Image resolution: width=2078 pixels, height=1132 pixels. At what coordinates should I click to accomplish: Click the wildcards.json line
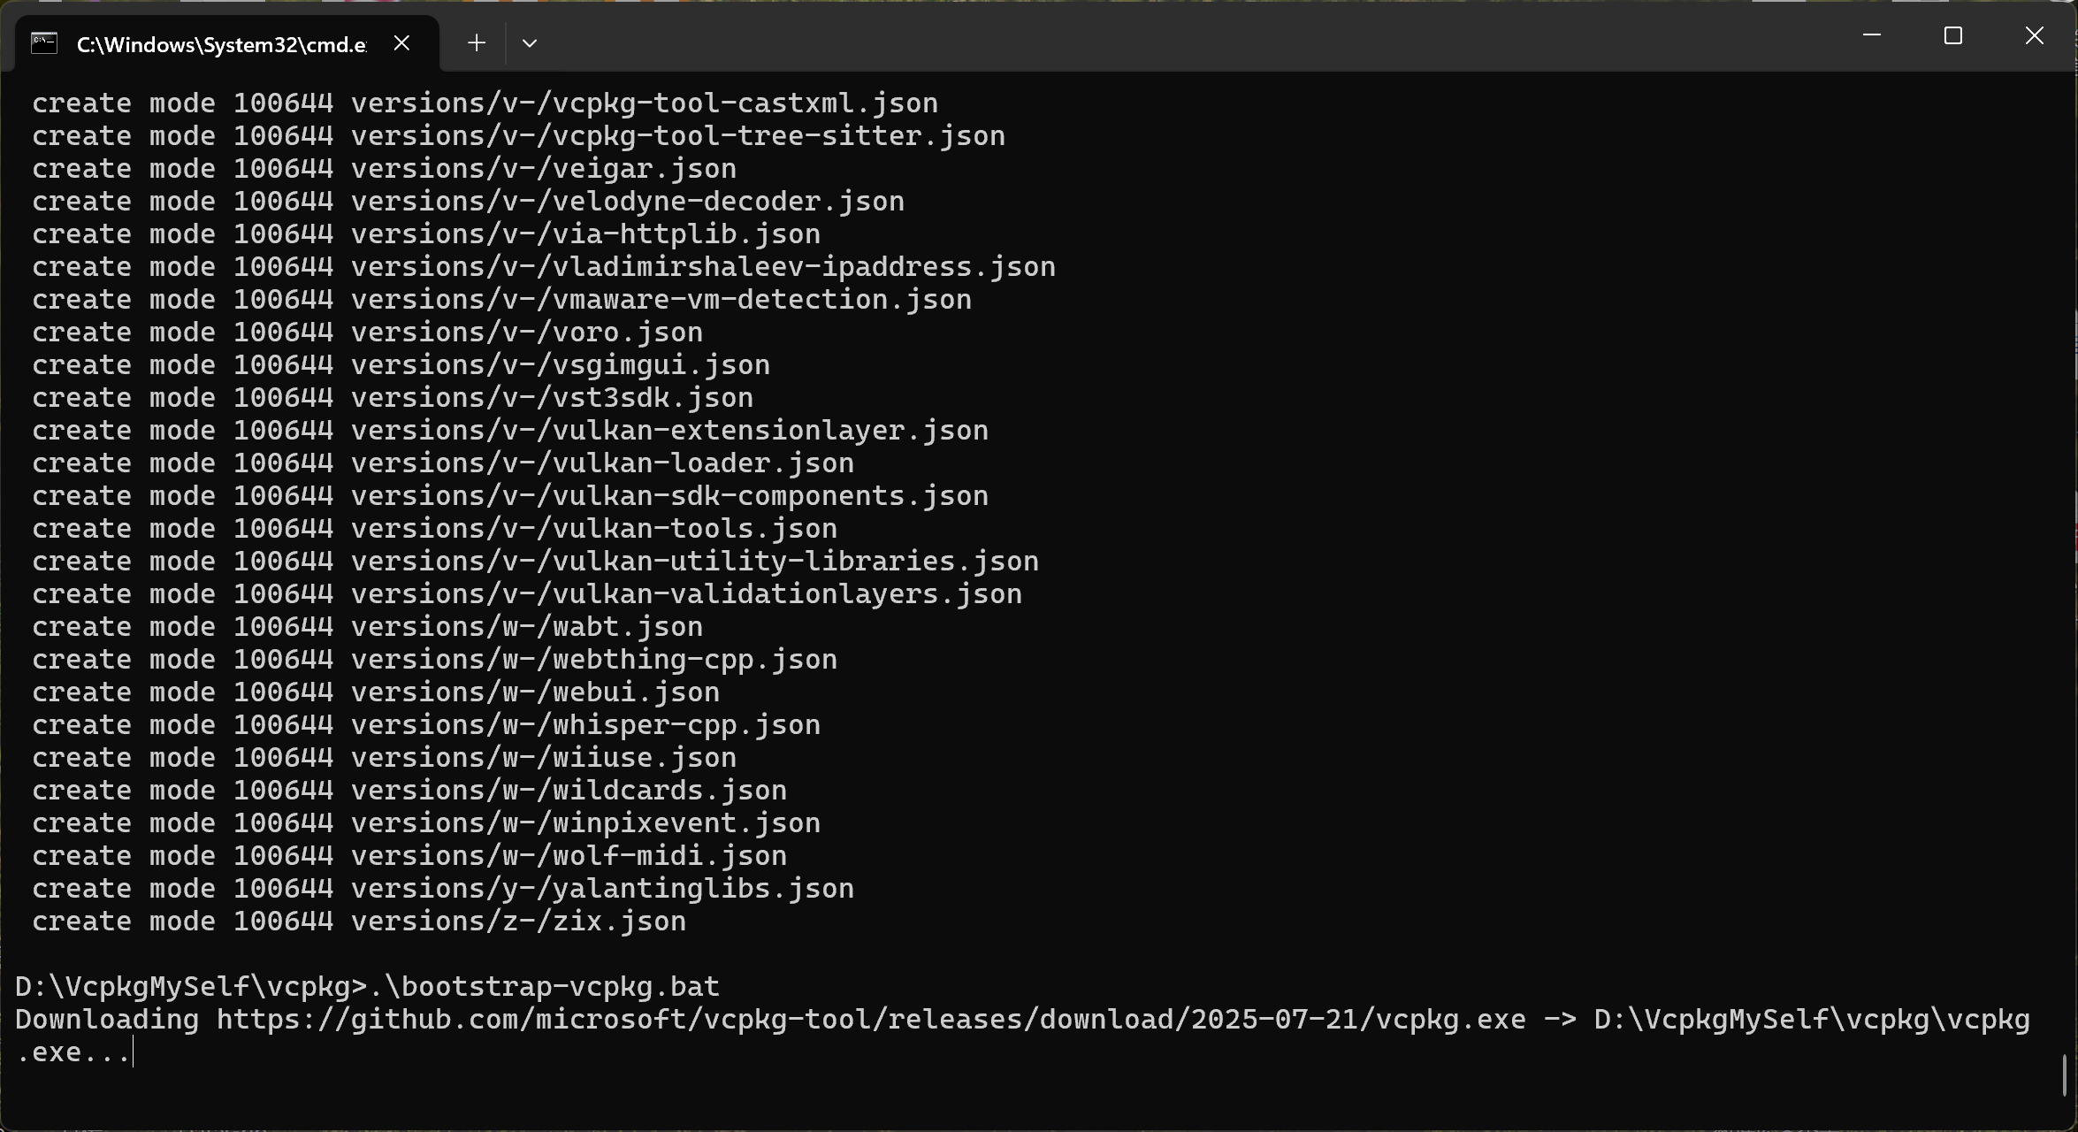tap(409, 791)
